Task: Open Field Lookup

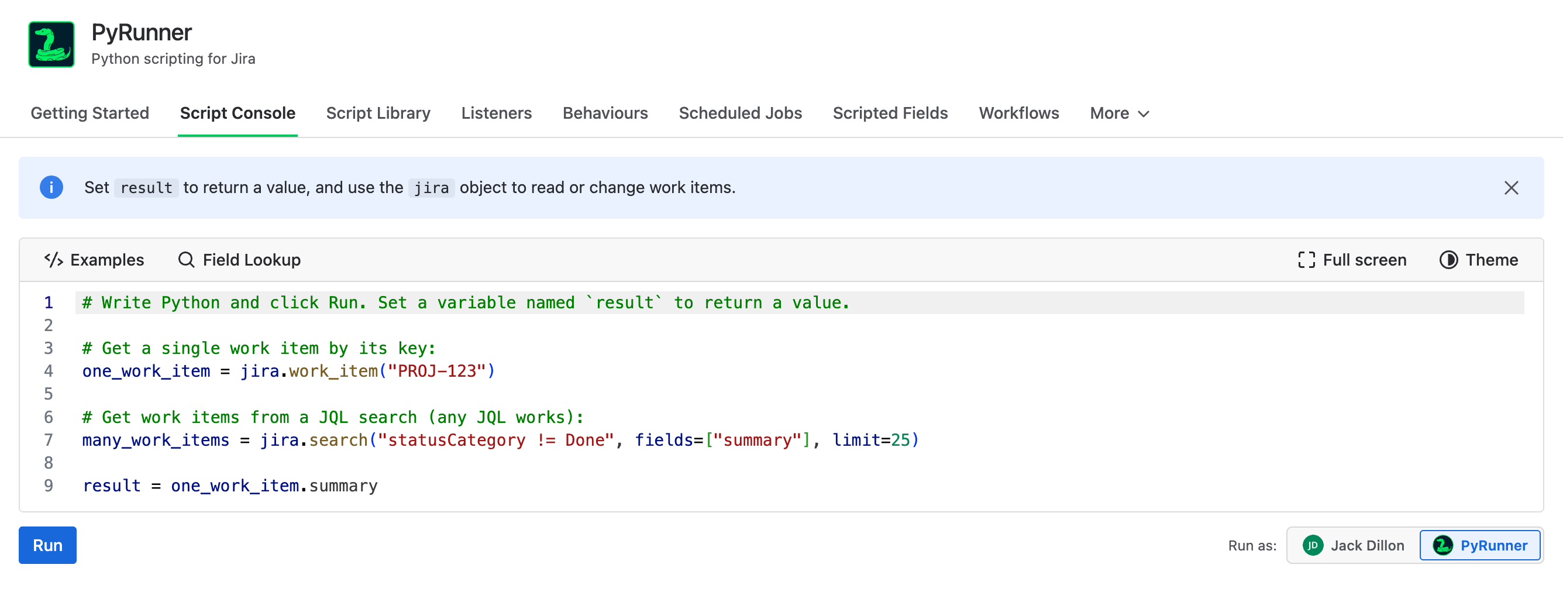Action: (x=239, y=260)
